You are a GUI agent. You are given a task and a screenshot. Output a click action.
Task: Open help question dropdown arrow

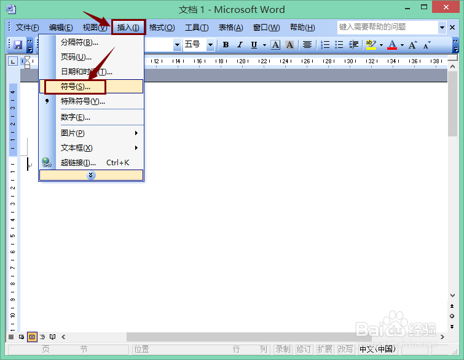pyautogui.click(x=442, y=28)
